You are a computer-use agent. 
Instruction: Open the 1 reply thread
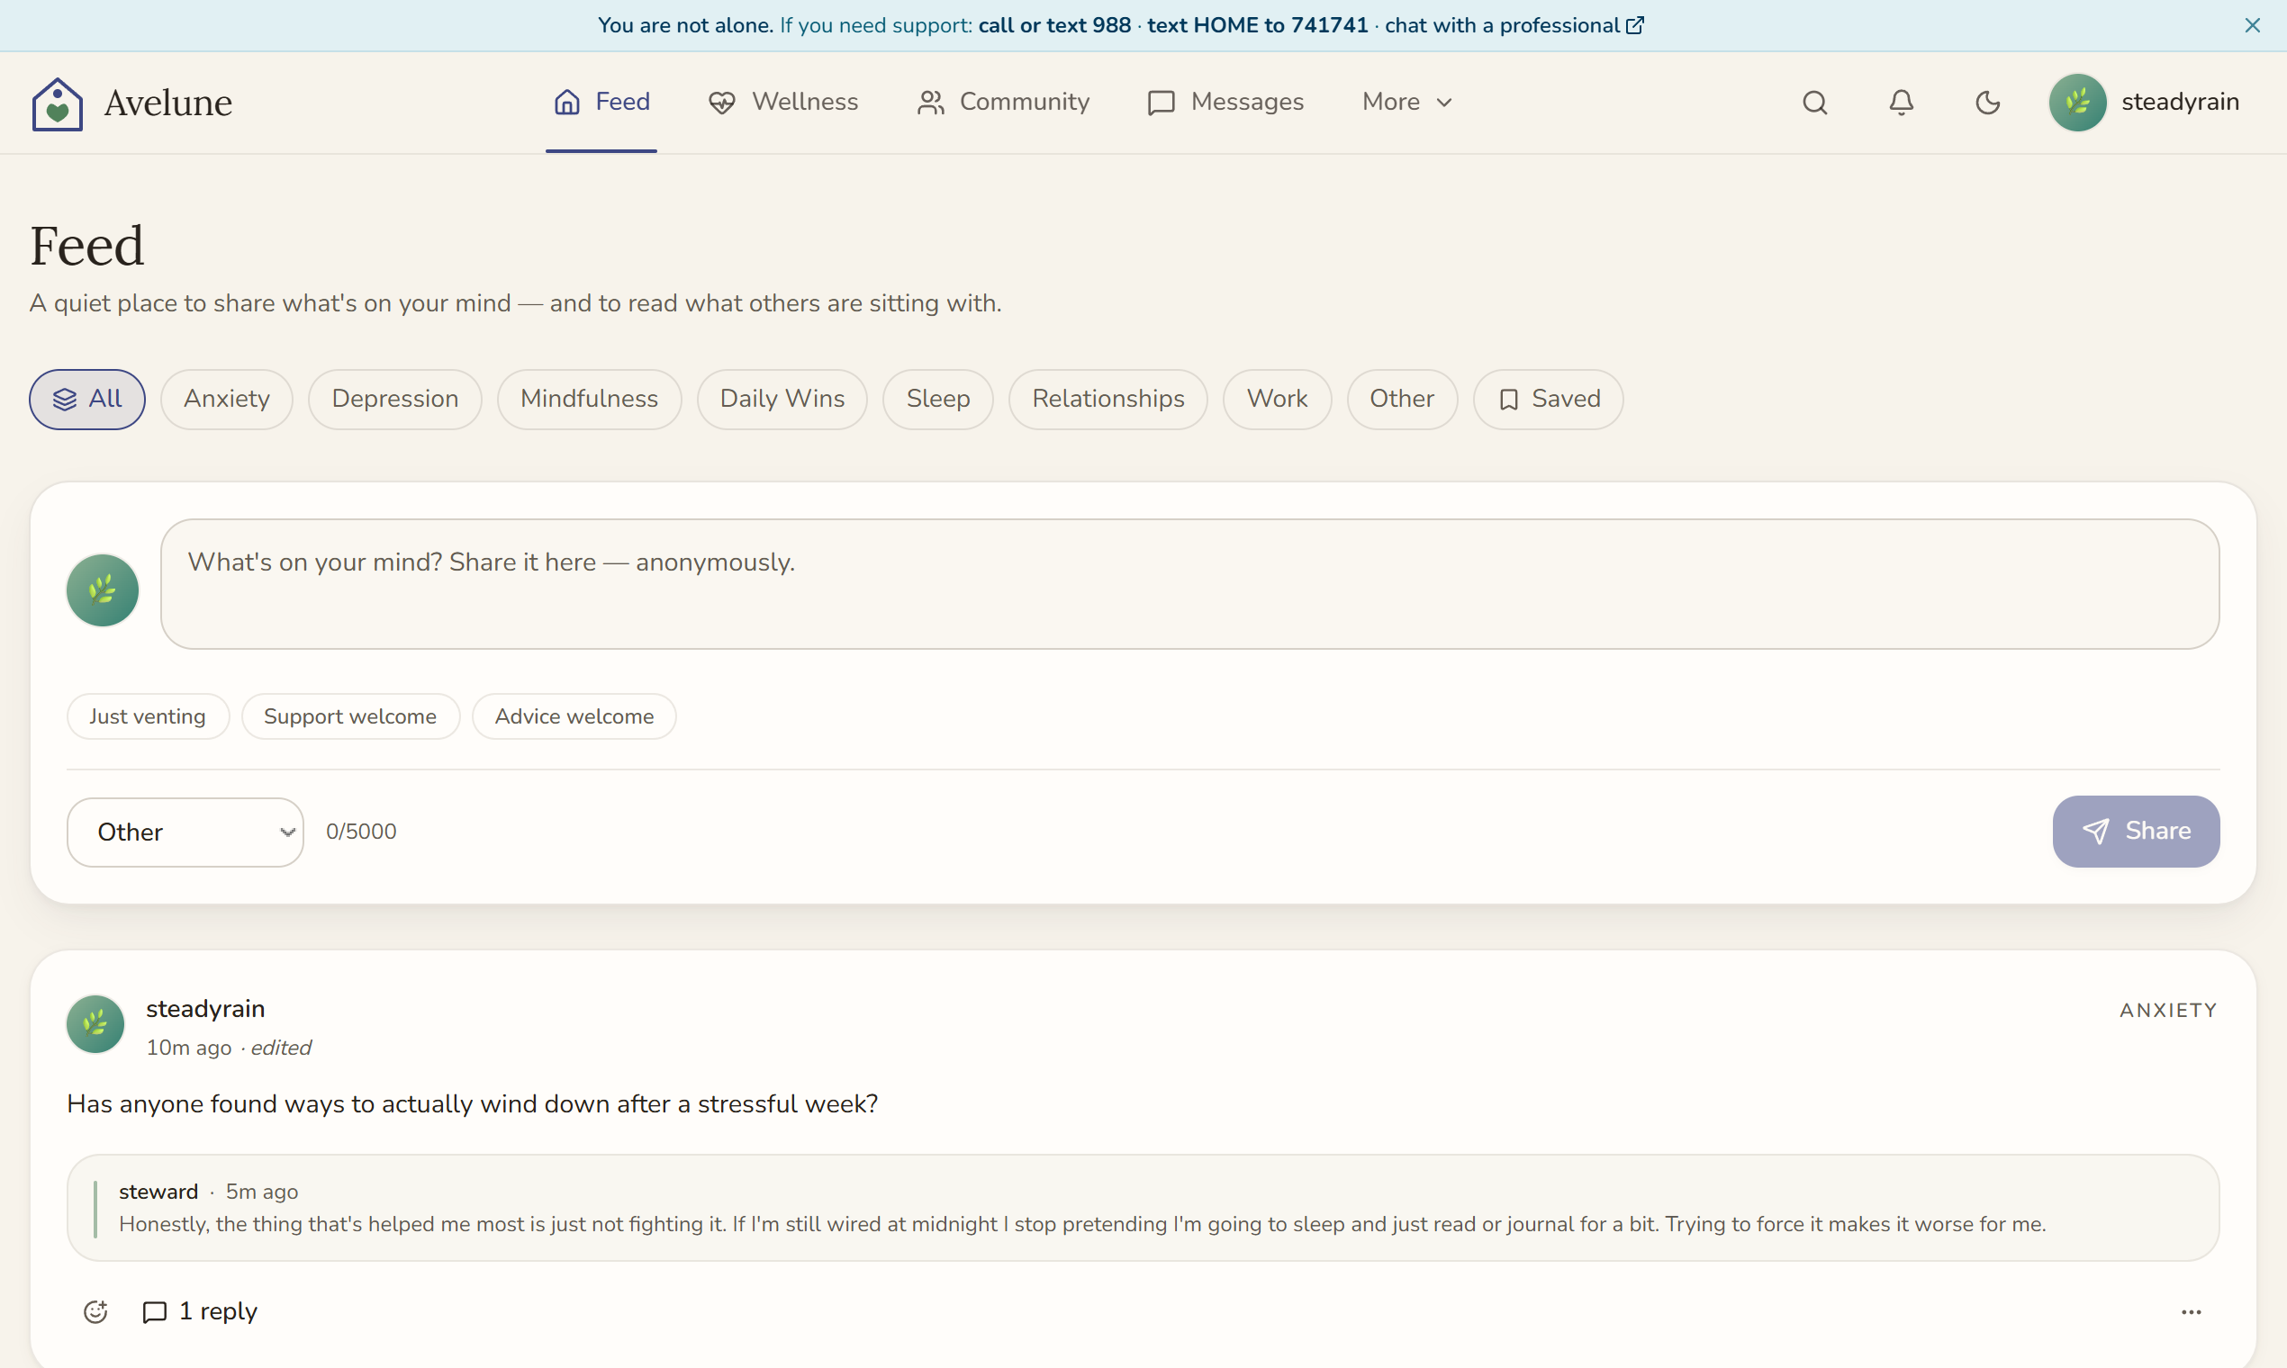pos(199,1310)
